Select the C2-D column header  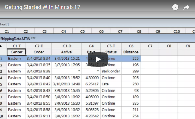click(39, 46)
